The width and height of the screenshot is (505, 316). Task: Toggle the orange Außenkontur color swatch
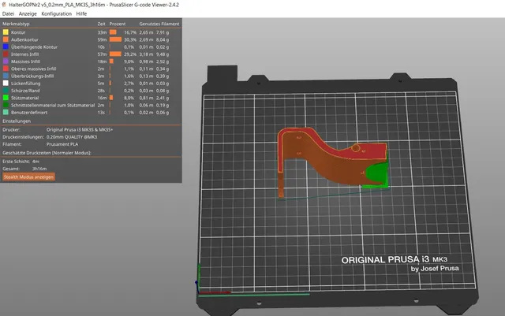coord(6,39)
